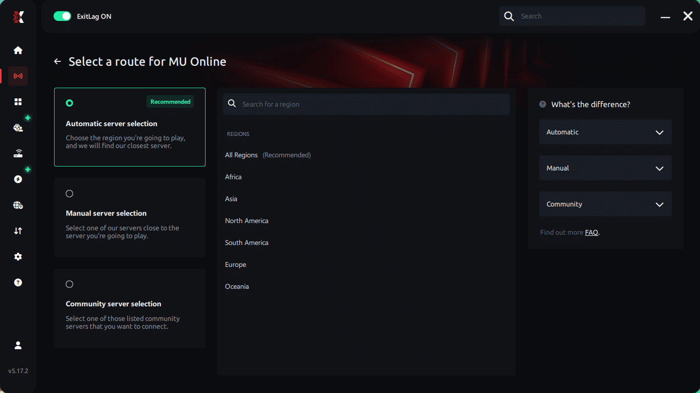Image resolution: width=700 pixels, height=393 pixels.
Task: Click the ExitLag logo icon
Action: pos(18,18)
